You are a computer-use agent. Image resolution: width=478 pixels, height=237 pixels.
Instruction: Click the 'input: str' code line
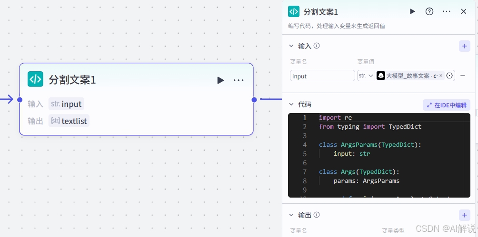click(352, 154)
